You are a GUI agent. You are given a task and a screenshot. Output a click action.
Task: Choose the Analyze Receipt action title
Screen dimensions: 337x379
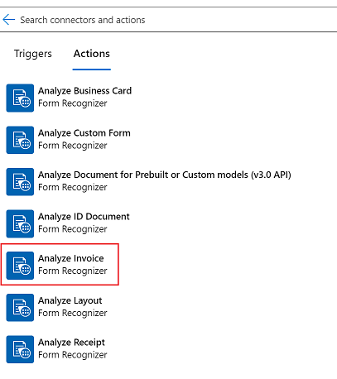pos(71,343)
